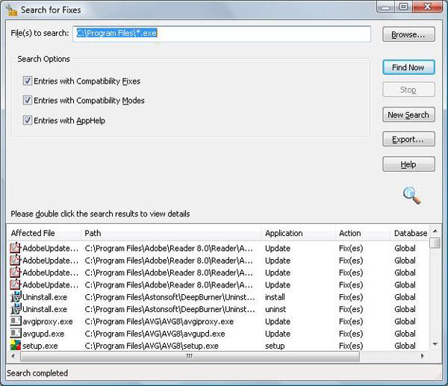Click the Find Now button
The width and height of the screenshot is (448, 386).
408,67
